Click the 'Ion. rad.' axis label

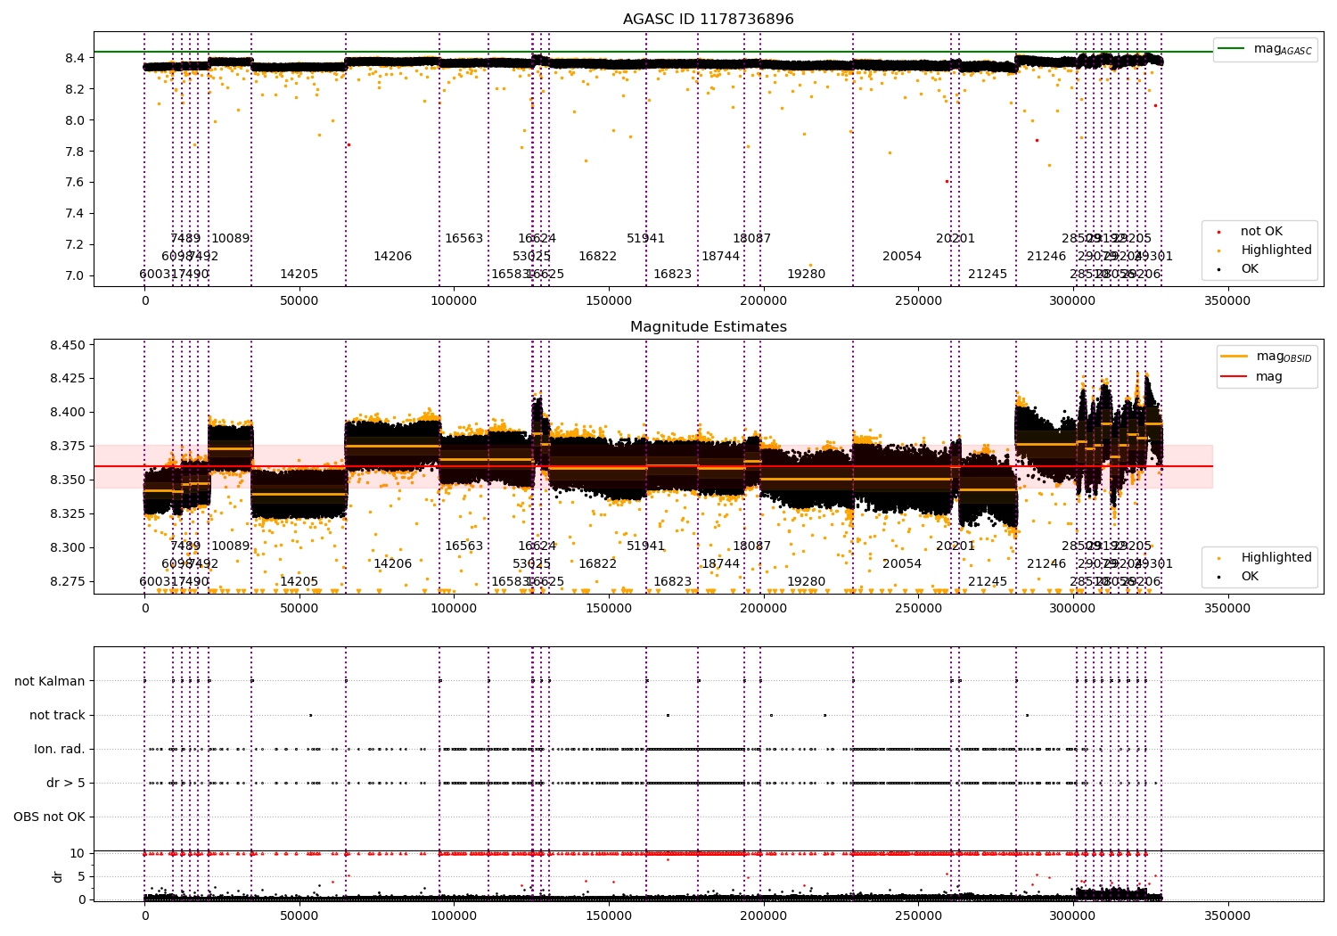point(60,749)
